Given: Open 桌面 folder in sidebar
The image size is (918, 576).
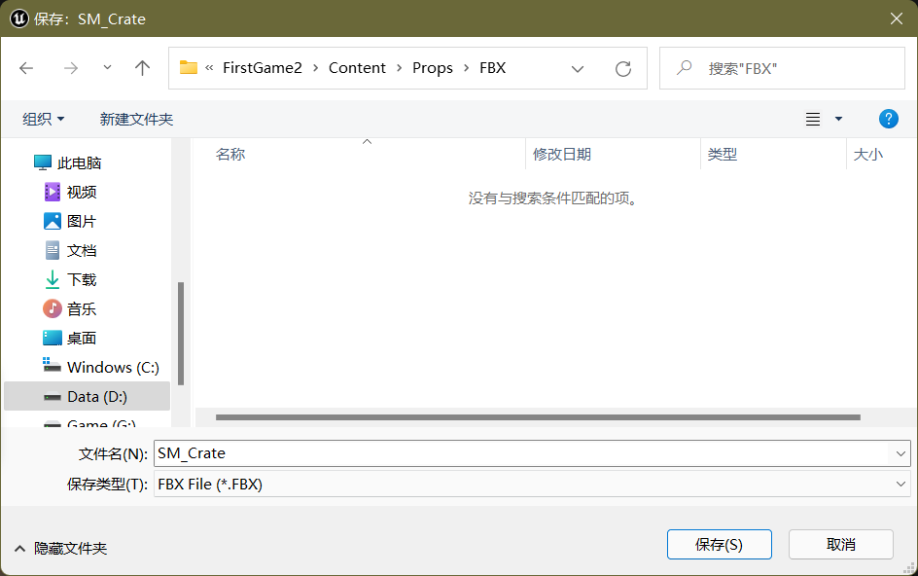Looking at the screenshot, I should click(x=70, y=338).
